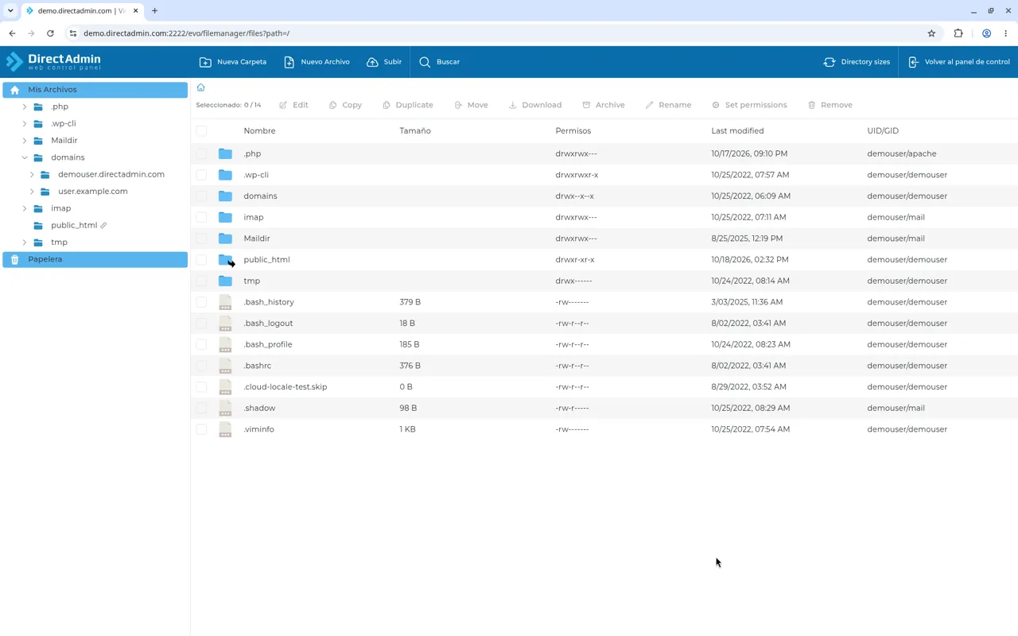Open a new browser tab
This screenshot has width=1018, height=636.
154,11
